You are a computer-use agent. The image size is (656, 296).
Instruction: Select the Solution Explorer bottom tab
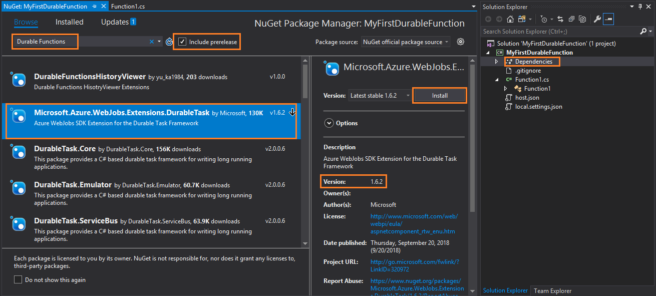pyautogui.click(x=505, y=290)
